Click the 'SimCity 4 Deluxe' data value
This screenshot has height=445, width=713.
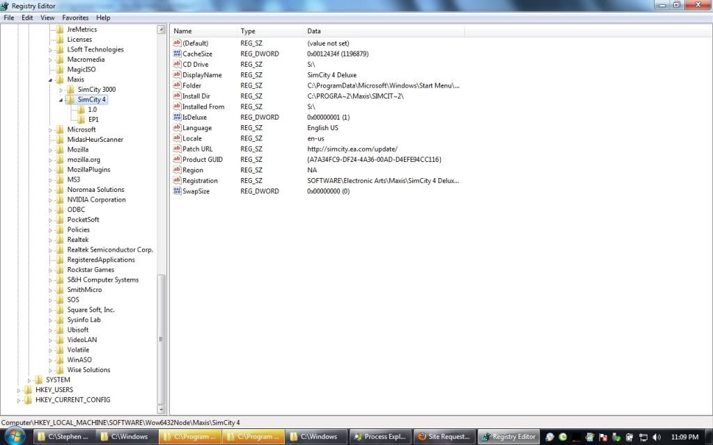(332, 75)
